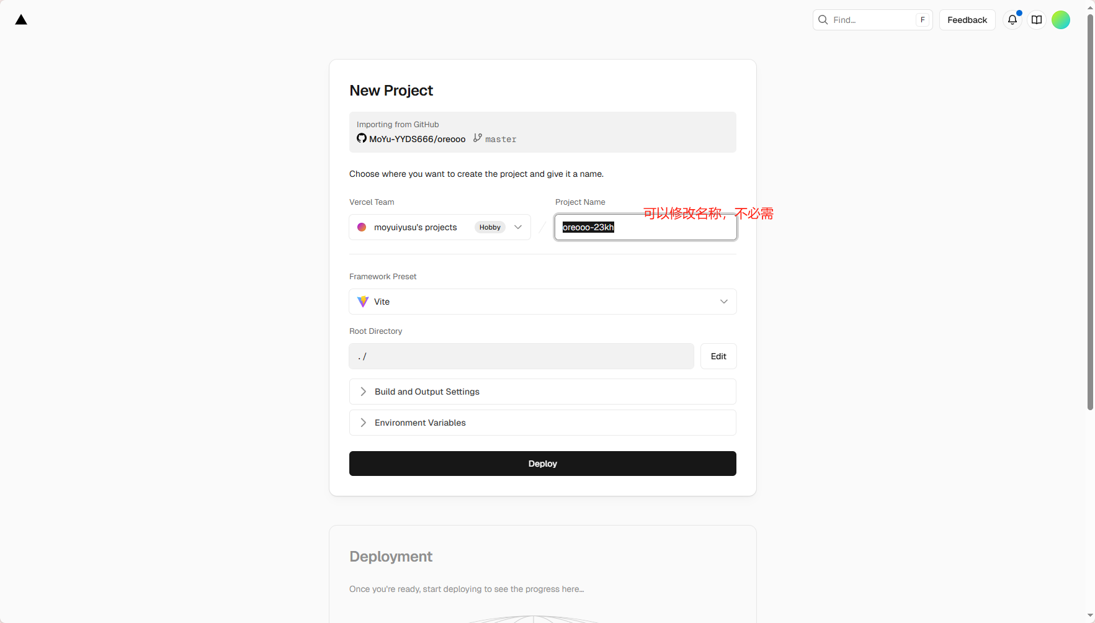Click the master branch label
This screenshot has height=623, width=1095.
[501, 140]
